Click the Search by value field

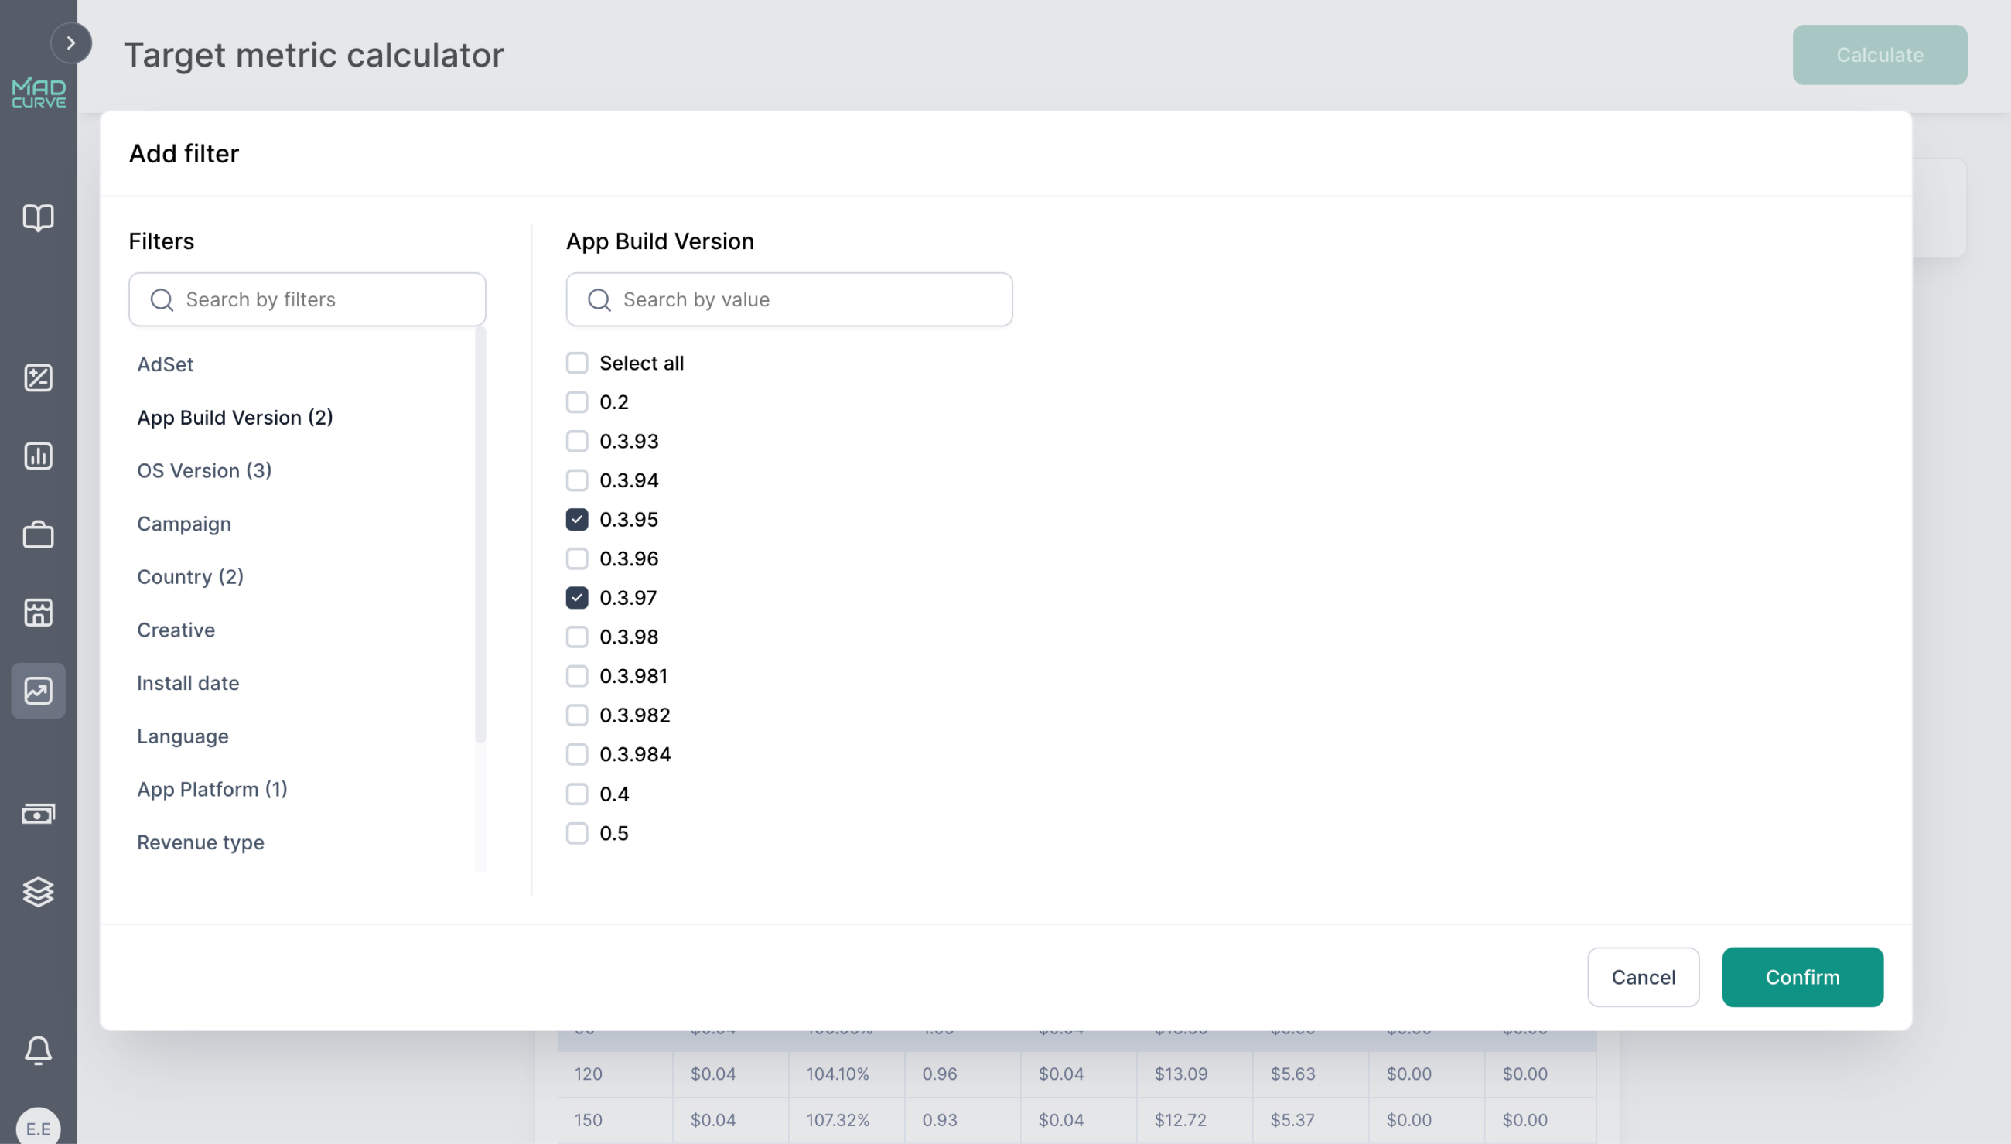pos(789,299)
